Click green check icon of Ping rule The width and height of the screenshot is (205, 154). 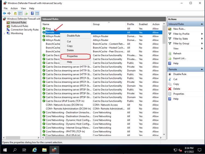(44, 28)
